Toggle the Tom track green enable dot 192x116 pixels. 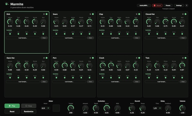pyautogui.click(x=186, y=58)
